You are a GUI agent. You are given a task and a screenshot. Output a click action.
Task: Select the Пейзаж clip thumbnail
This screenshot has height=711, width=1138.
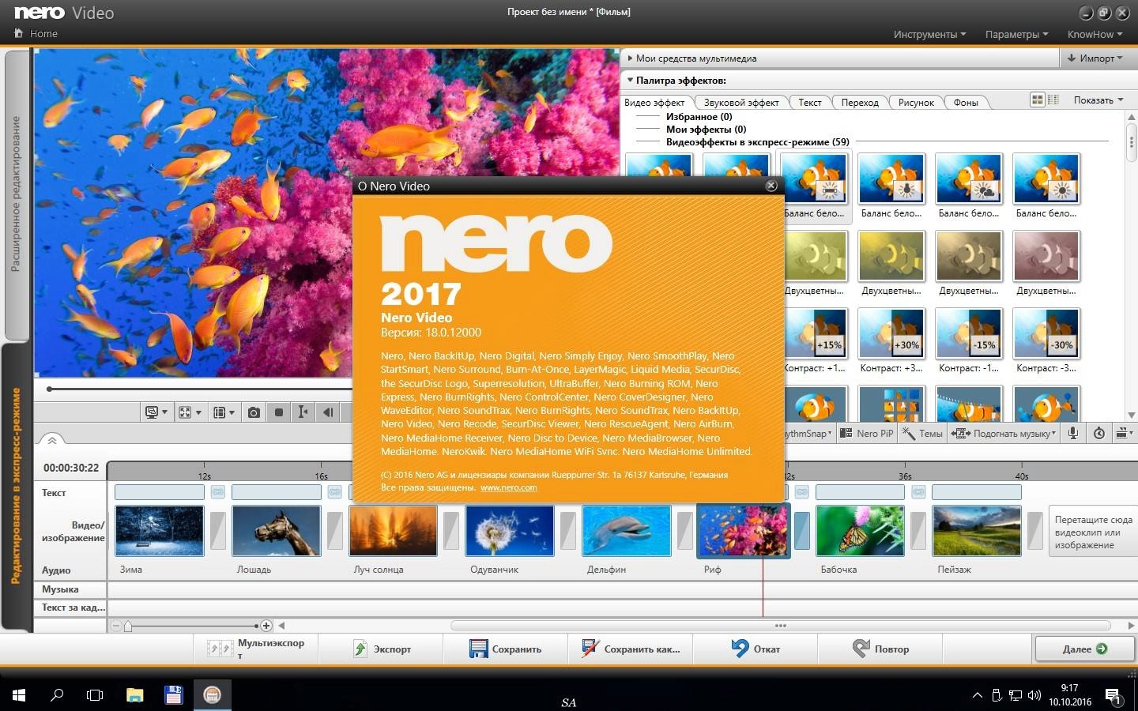pos(977,531)
